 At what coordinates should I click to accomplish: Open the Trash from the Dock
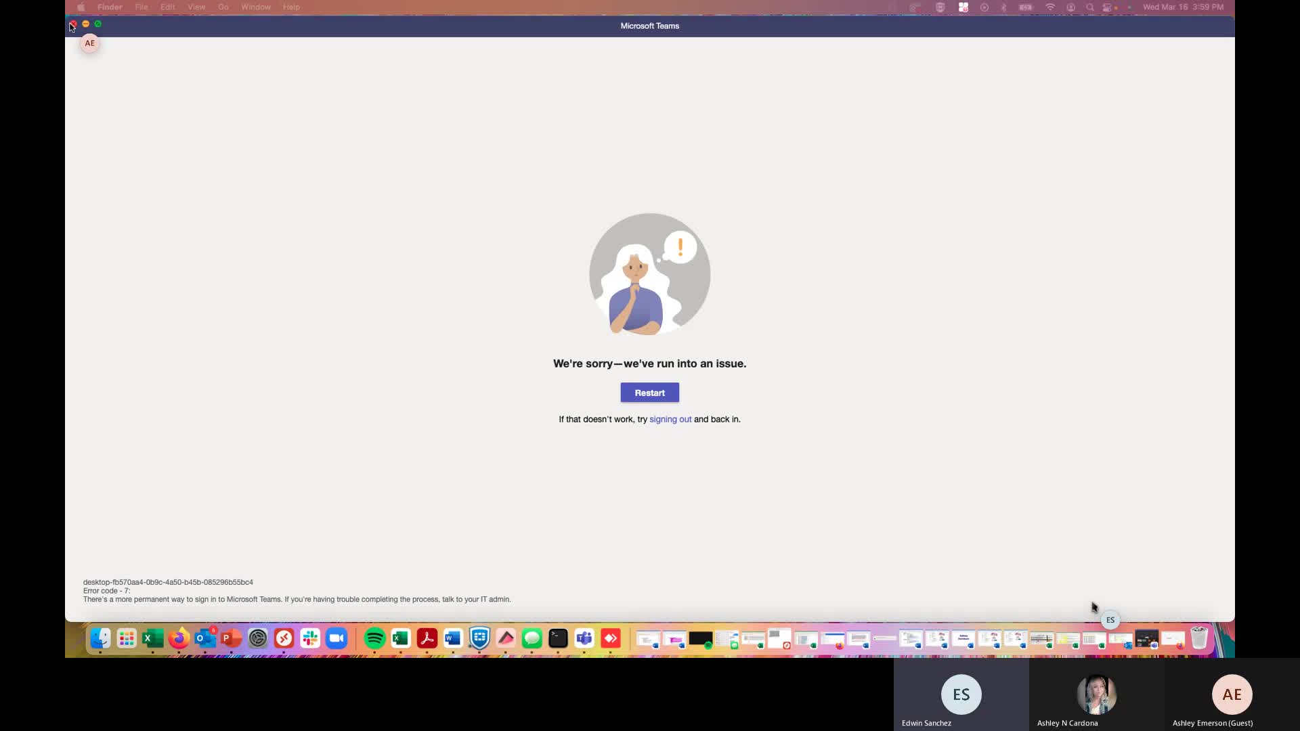coord(1199,639)
